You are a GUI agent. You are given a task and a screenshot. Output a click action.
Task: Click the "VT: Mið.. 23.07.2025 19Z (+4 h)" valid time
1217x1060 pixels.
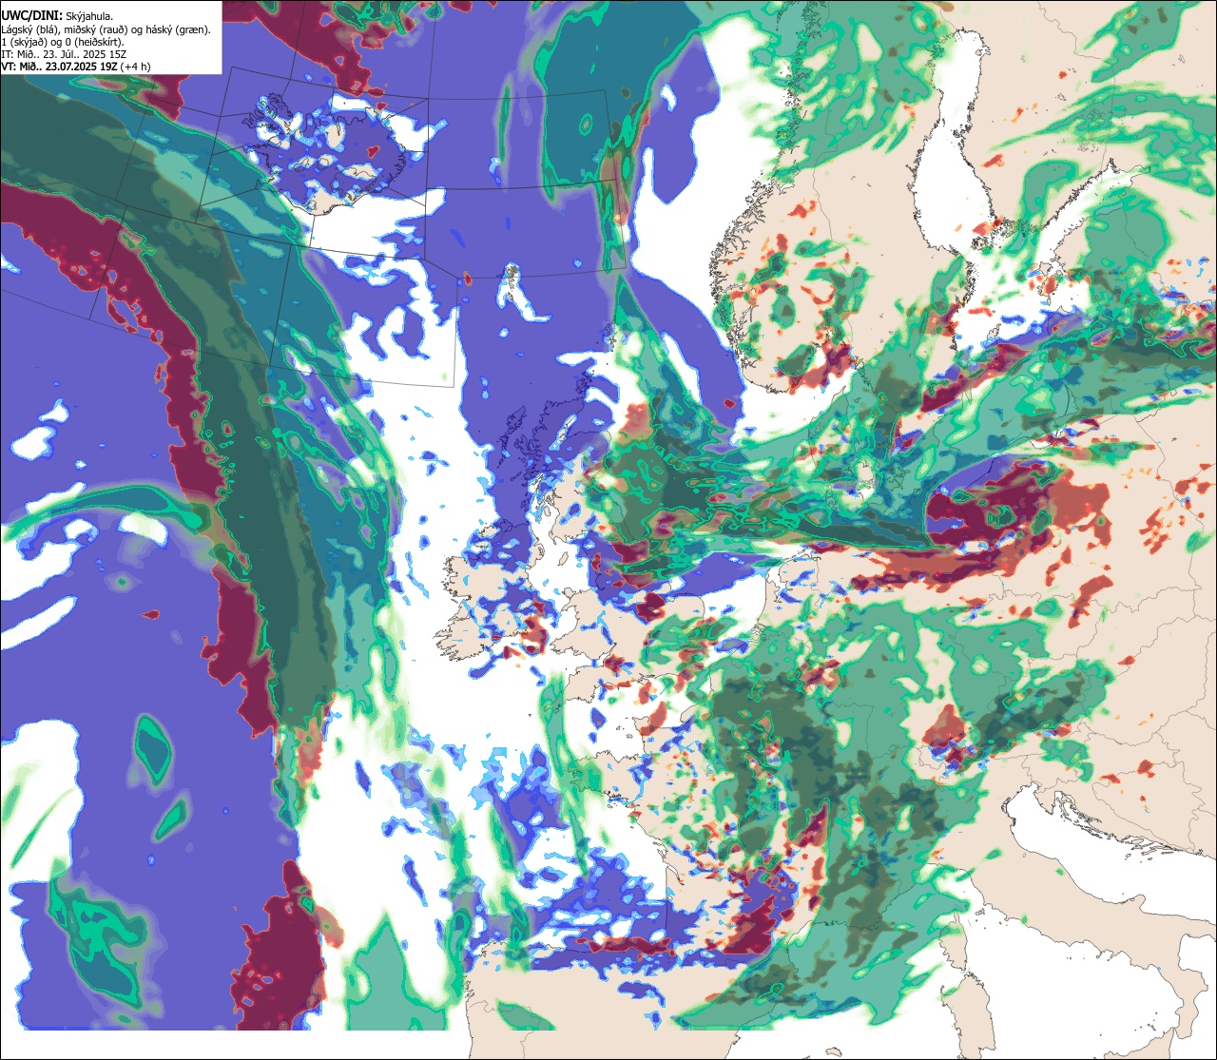click(x=76, y=67)
